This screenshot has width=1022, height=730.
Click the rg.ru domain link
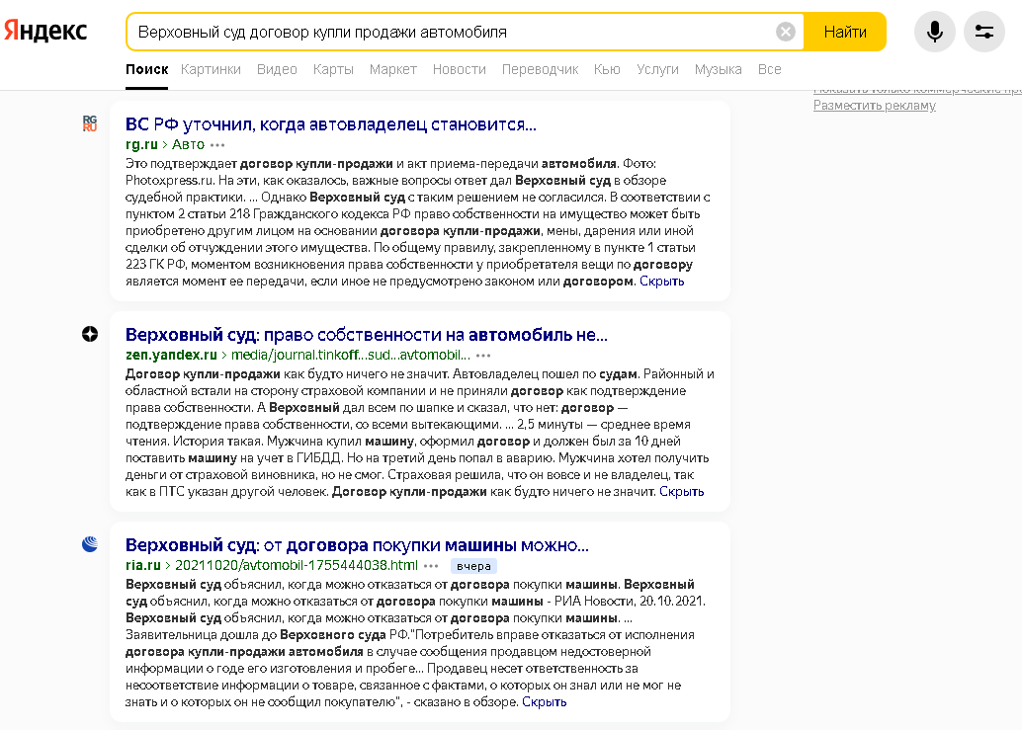tap(141, 144)
